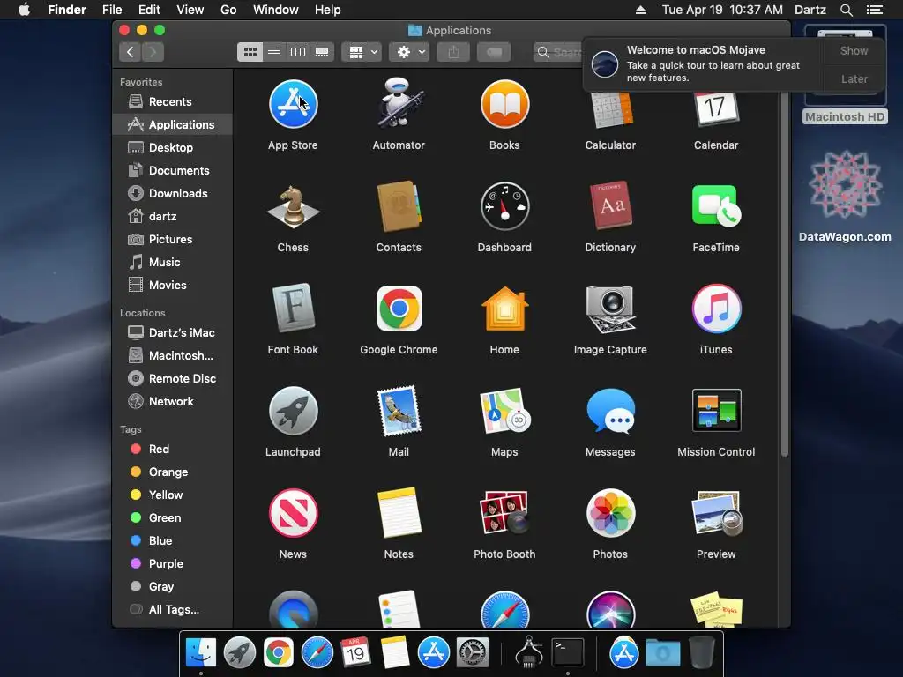The image size is (903, 677).
Task: Select the Chess app icon
Action: point(293,206)
